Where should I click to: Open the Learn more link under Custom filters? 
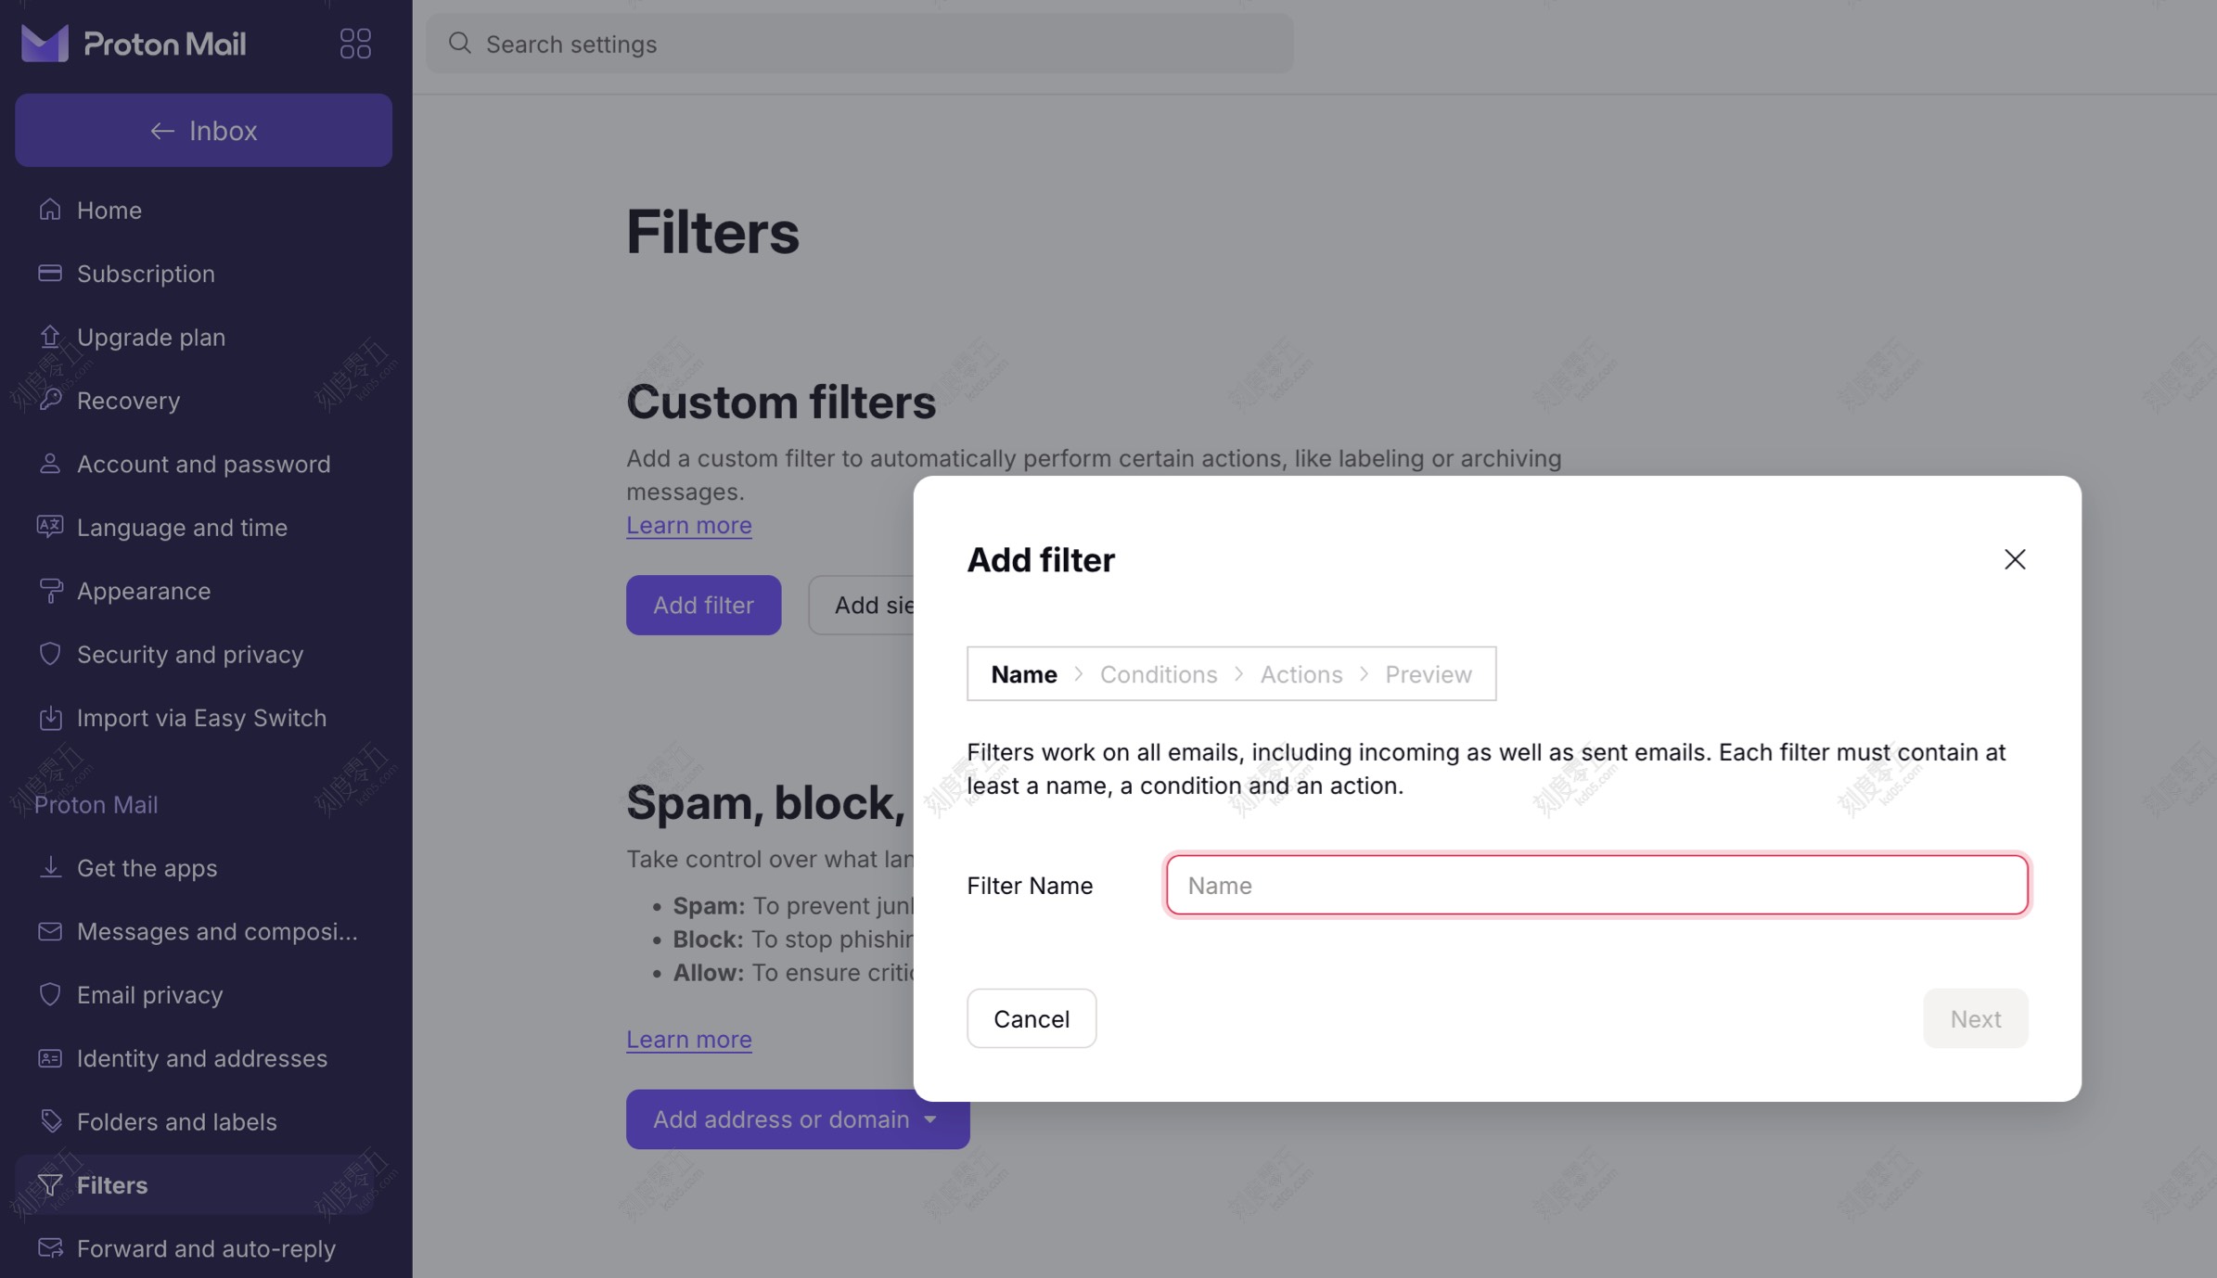pyautogui.click(x=688, y=525)
